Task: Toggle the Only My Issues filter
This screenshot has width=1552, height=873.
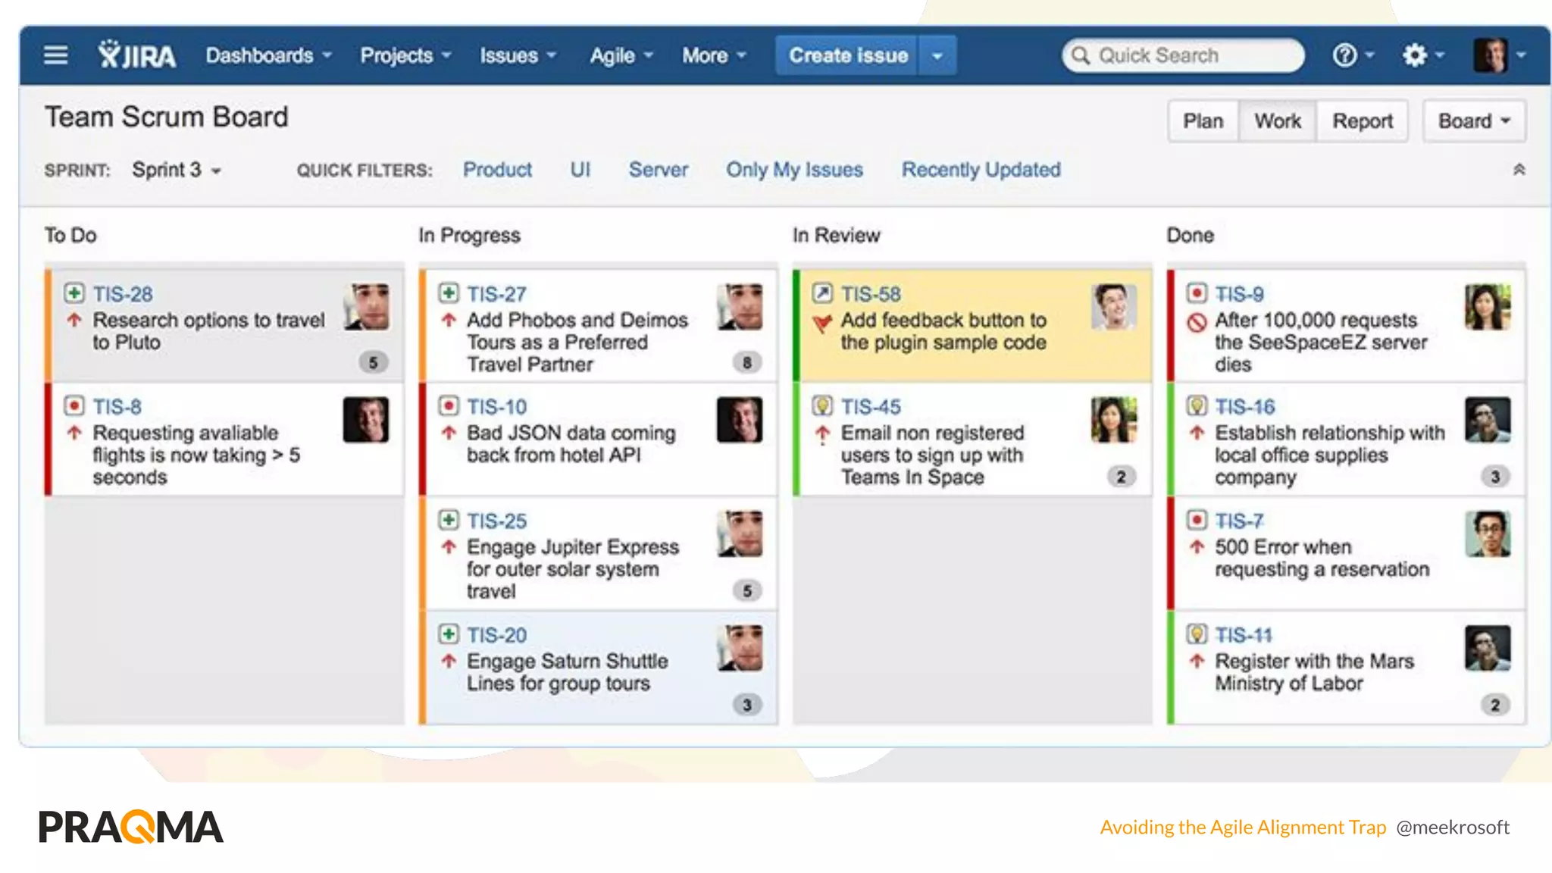Action: coord(794,170)
